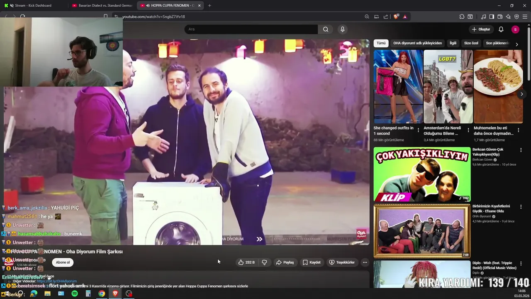Like the video (232 B)
The image size is (531, 299).
tap(246, 262)
